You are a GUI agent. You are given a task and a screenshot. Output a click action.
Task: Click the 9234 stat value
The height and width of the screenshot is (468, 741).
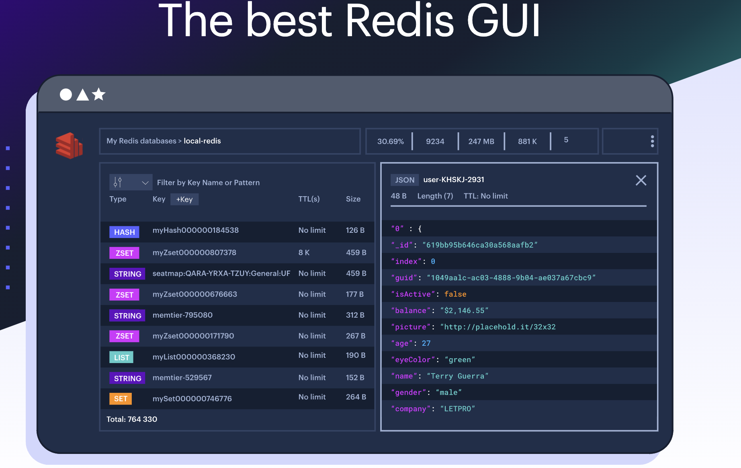pos(435,142)
